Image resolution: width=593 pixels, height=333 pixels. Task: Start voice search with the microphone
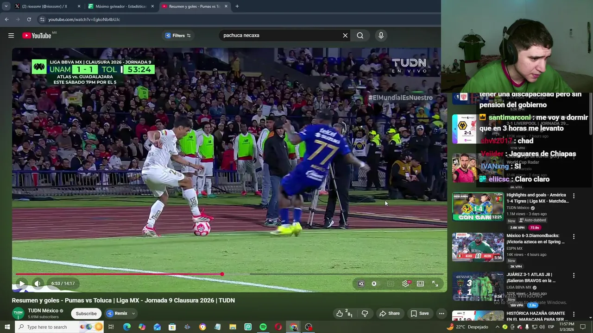pyautogui.click(x=381, y=36)
